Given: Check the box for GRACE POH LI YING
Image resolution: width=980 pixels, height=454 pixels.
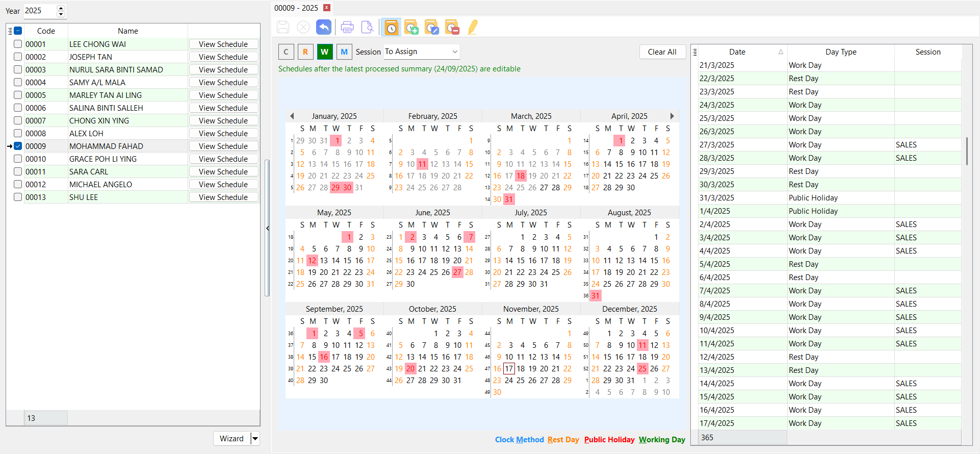Looking at the screenshot, I should click(x=18, y=159).
